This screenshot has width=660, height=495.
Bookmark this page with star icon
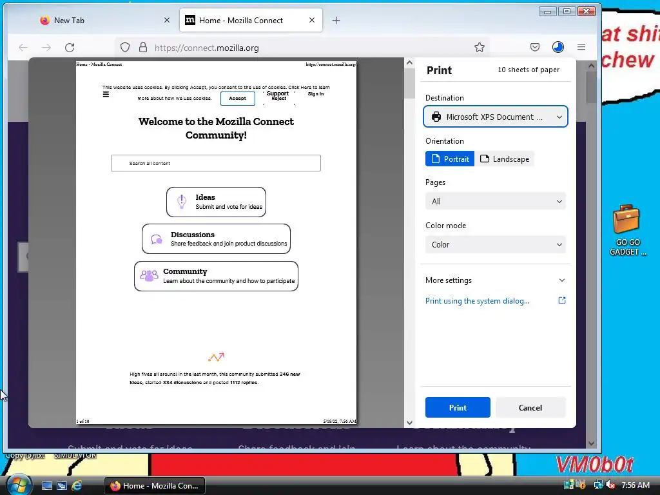480,47
